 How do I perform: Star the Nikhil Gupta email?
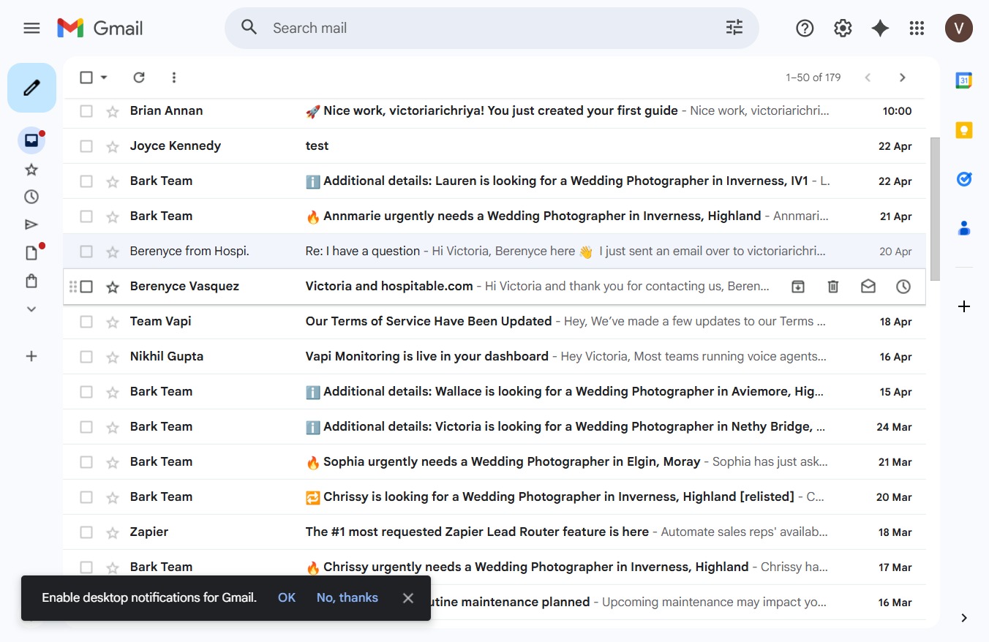[x=113, y=357]
